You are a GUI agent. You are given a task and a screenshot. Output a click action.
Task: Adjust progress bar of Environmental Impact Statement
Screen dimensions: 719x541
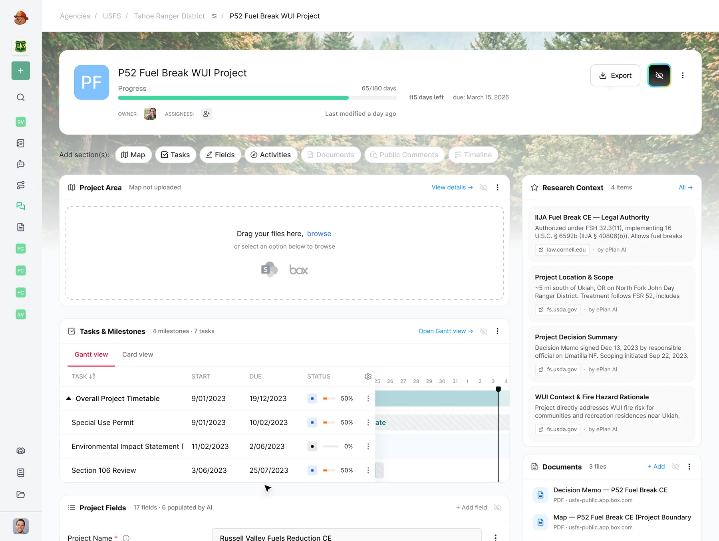331,446
